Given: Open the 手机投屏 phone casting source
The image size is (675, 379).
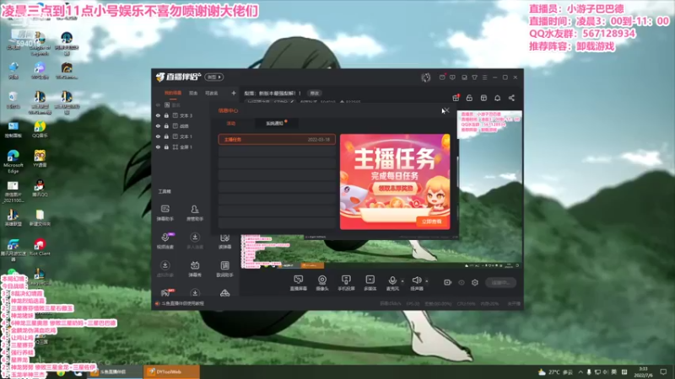Looking at the screenshot, I should [x=346, y=283].
